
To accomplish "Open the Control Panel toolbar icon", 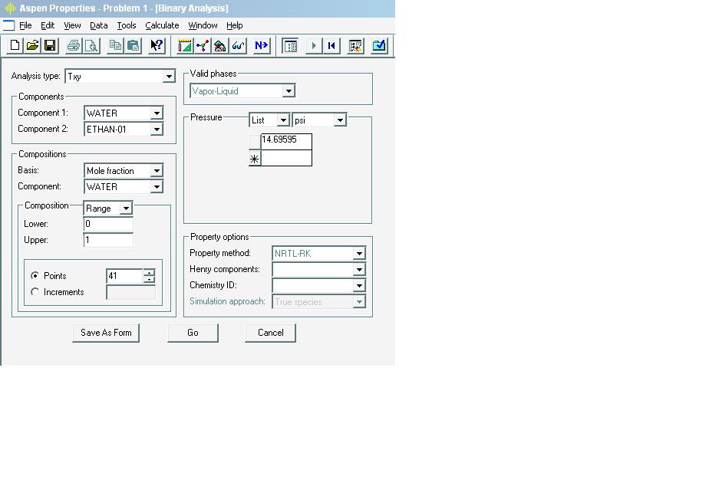I will [356, 45].
